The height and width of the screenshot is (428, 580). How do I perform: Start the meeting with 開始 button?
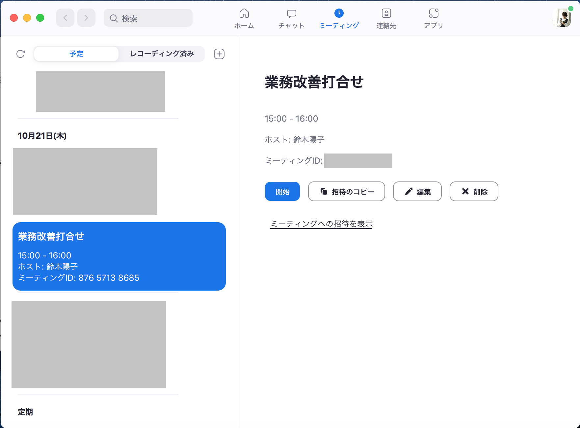(x=282, y=191)
